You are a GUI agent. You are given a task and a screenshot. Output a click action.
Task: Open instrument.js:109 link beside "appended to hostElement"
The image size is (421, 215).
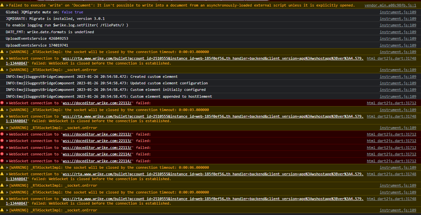pos(398,96)
